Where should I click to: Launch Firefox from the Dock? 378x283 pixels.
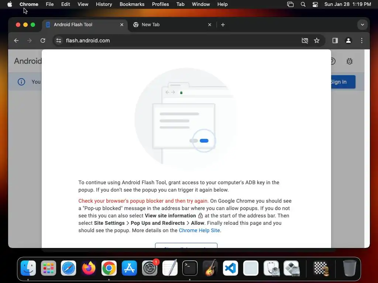[x=89, y=268]
